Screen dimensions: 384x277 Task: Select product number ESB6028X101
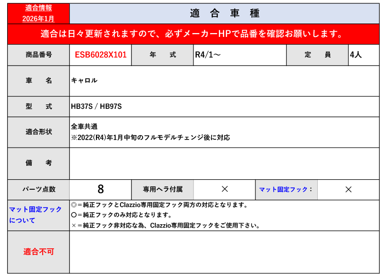[x=100, y=55]
